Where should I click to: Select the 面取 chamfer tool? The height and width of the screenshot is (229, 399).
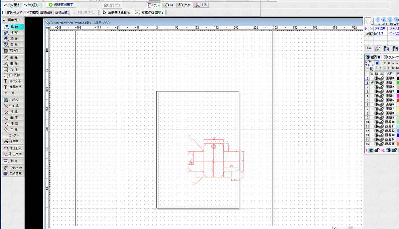coord(13,117)
